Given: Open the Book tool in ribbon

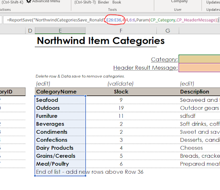Looking at the screenshot, I should coord(116,2).
